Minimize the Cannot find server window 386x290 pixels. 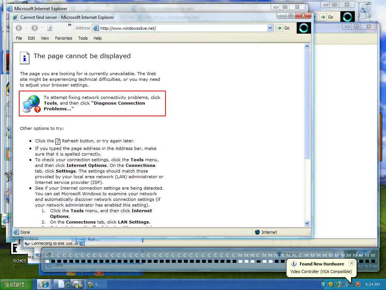click(282, 15)
